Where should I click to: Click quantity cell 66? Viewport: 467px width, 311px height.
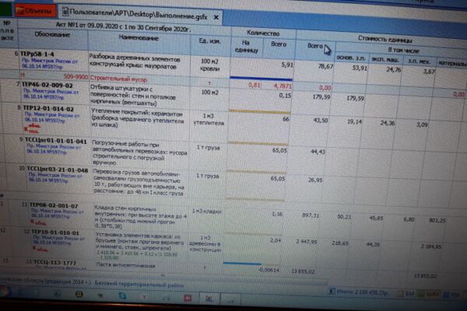point(286,119)
